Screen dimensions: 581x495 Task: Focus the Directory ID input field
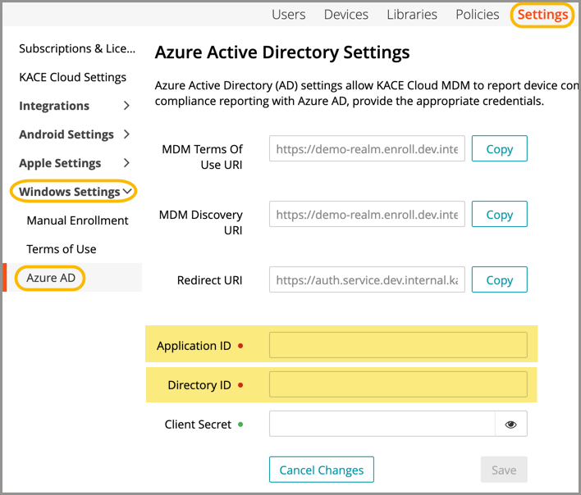pyautogui.click(x=398, y=384)
